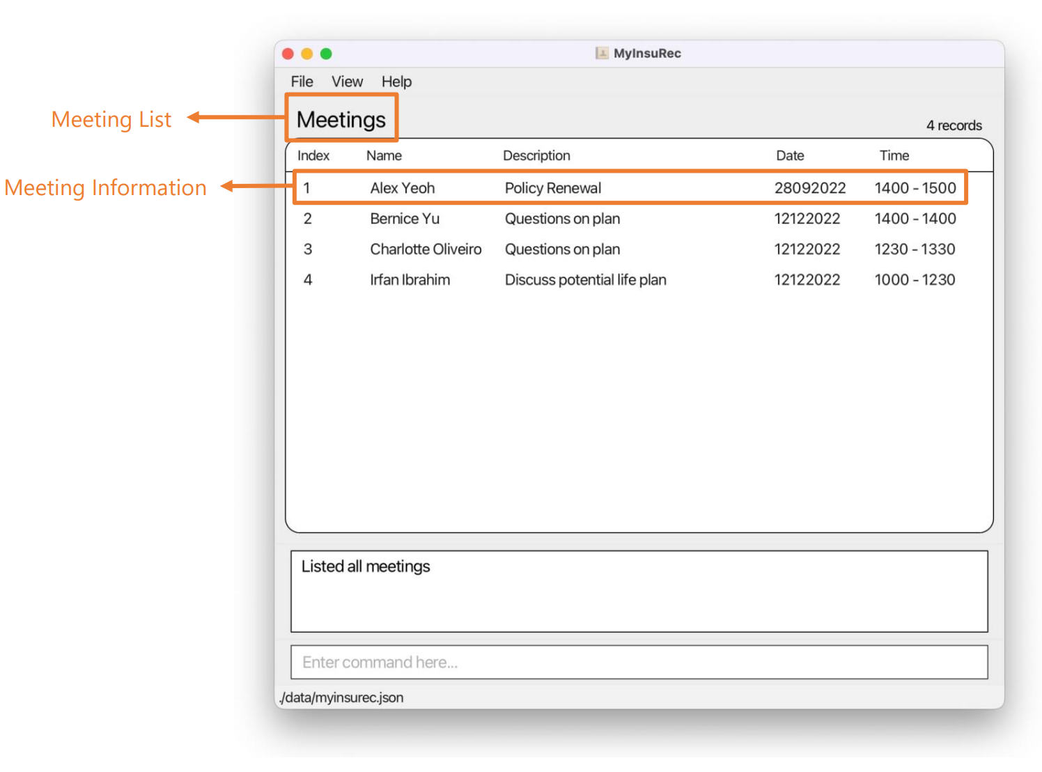Open the File menu
The height and width of the screenshot is (772, 1042).
click(302, 82)
